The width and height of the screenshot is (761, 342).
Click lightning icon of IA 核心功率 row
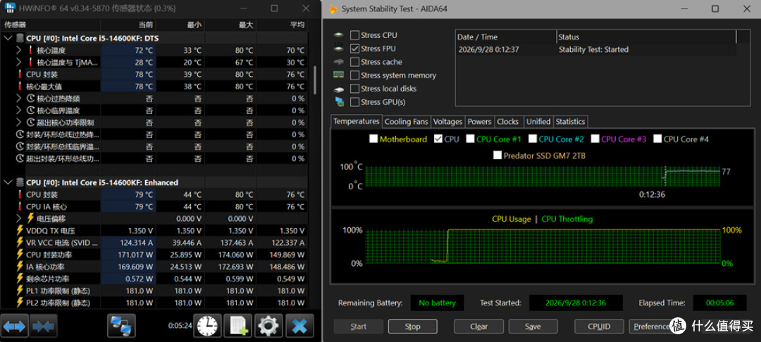[x=20, y=267]
